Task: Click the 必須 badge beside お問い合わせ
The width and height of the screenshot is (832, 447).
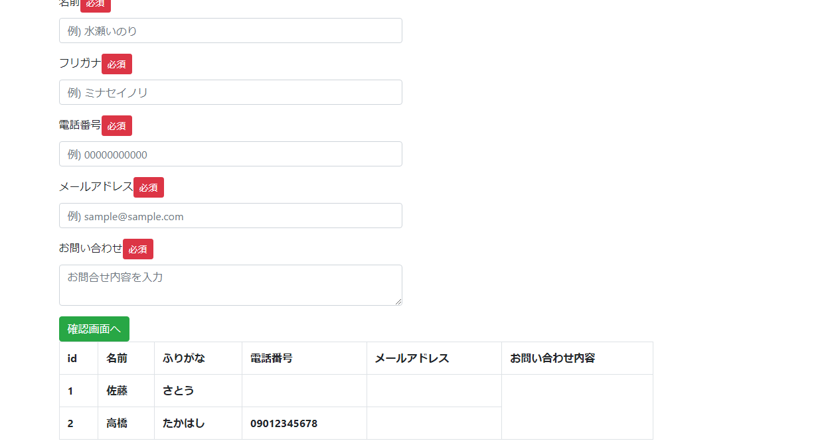Action: coord(138,249)
